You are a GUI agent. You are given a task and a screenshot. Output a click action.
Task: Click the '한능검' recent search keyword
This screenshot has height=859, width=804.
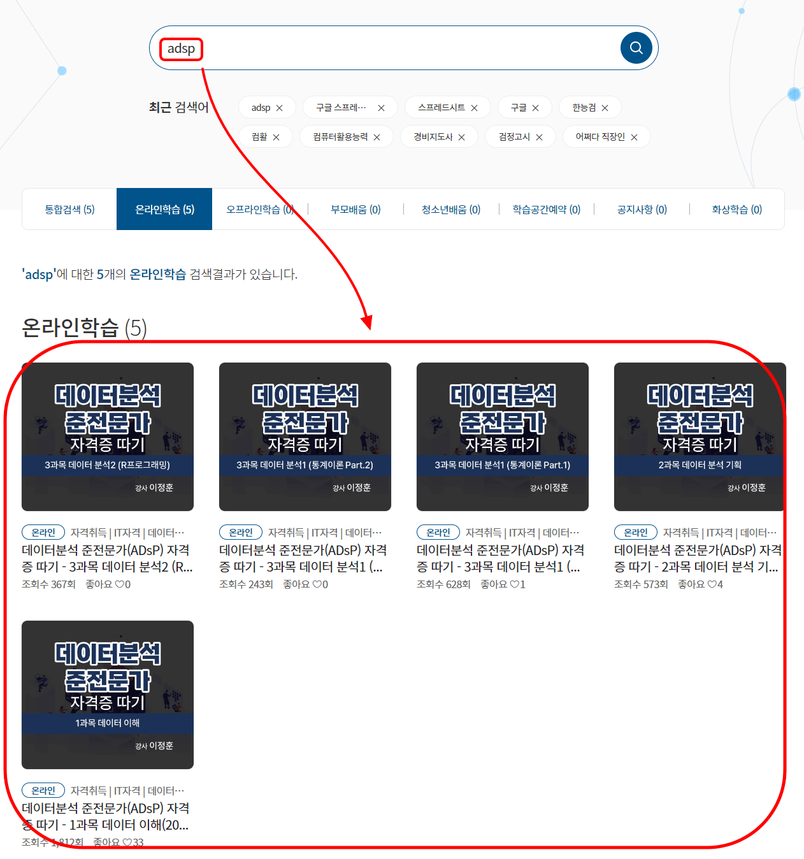[584, 108]
